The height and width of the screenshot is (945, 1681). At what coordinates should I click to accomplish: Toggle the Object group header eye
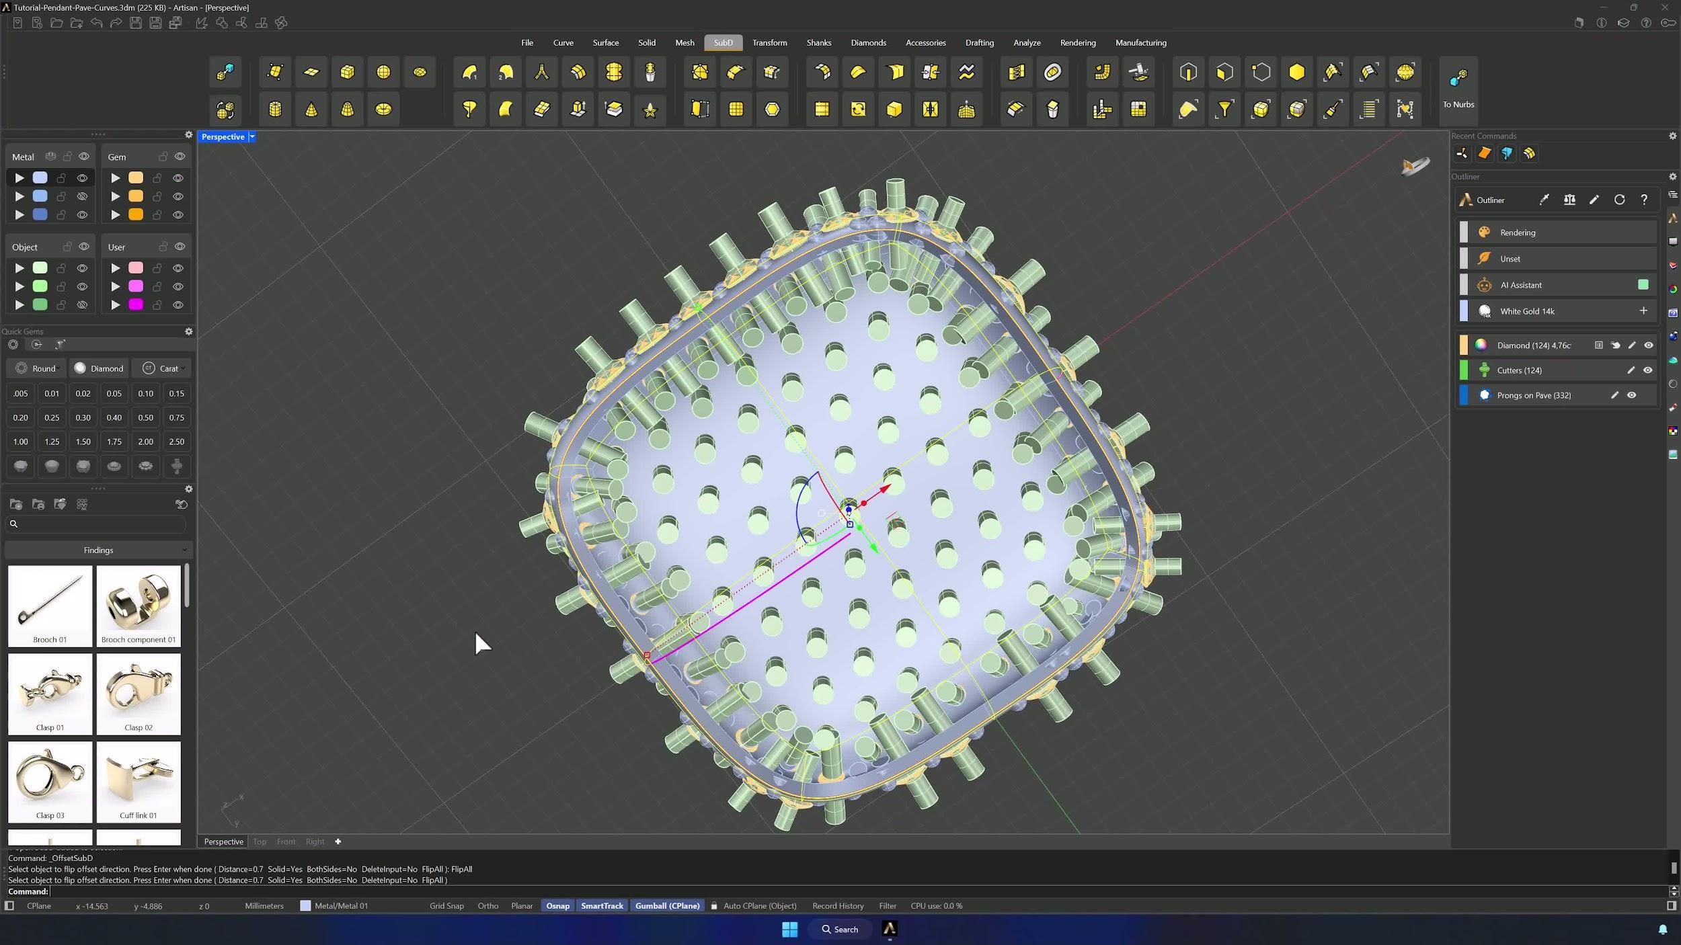pos(84,247)
